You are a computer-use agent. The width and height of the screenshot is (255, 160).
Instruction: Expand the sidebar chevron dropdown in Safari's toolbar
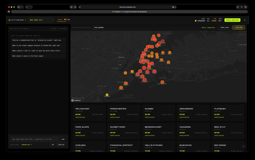tap(22, 7)
